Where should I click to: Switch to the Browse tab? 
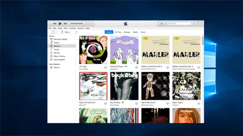pyautogui.click(x=127, y=32)
